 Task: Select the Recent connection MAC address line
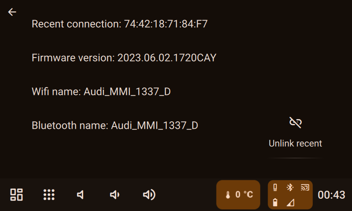point(120,24)
